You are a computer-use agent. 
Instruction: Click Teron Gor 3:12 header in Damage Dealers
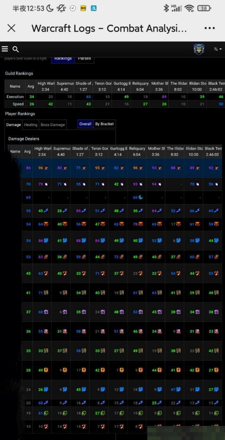pos(99,151)
